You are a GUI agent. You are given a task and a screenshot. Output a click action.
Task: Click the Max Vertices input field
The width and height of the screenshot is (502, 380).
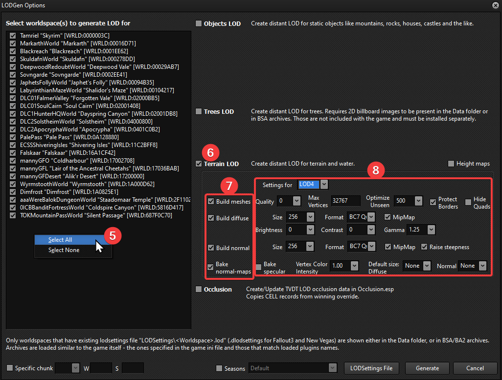pos(345,201)
